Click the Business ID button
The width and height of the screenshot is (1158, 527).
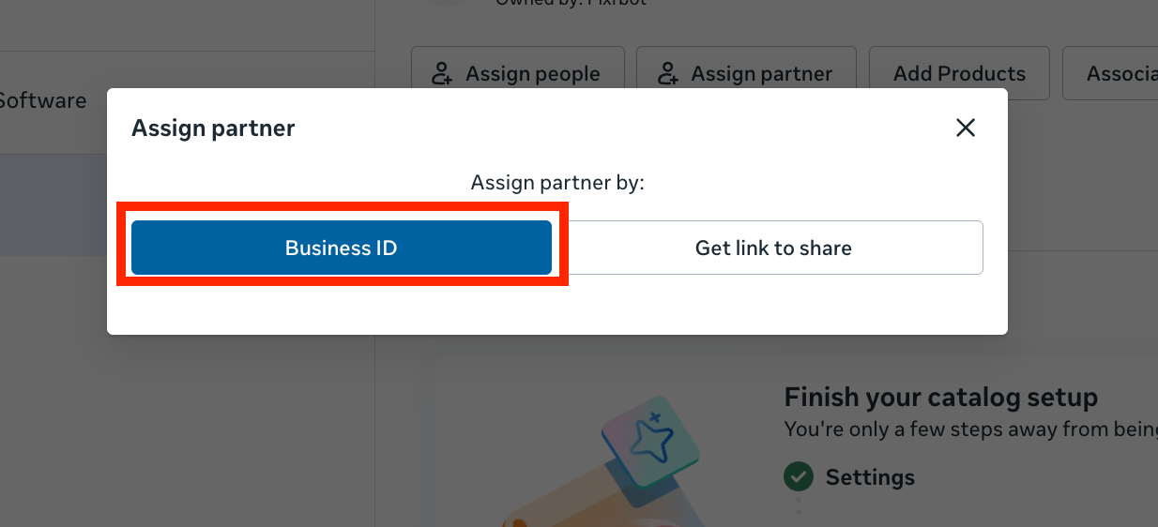tap(342, 248)
